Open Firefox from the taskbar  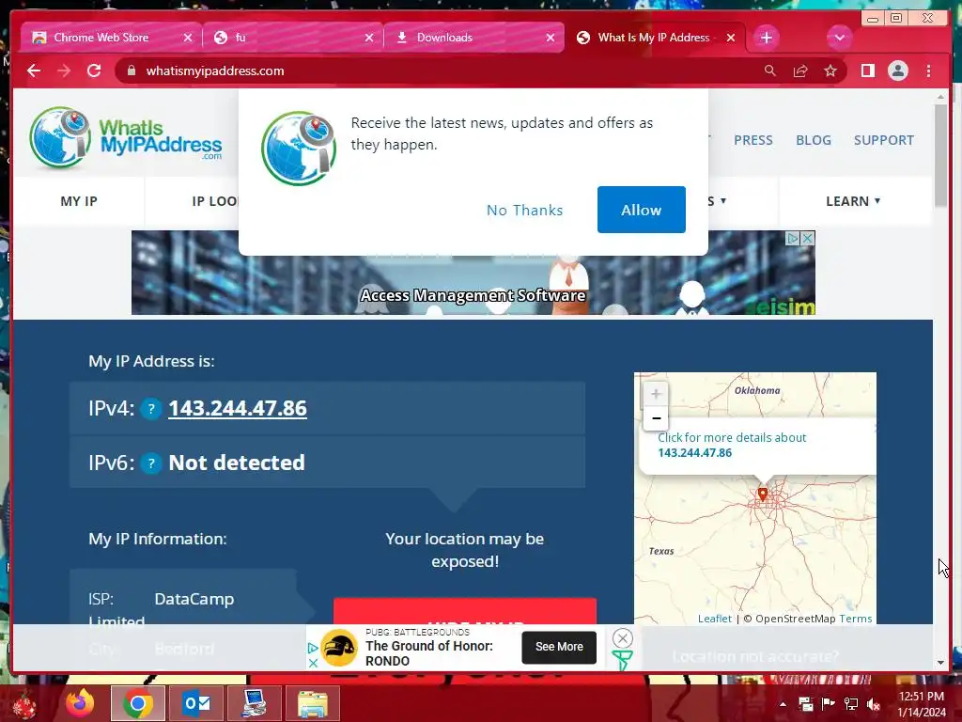pos(81,703)
